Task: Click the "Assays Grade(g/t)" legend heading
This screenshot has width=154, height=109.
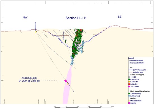Action: pos(137,75)
